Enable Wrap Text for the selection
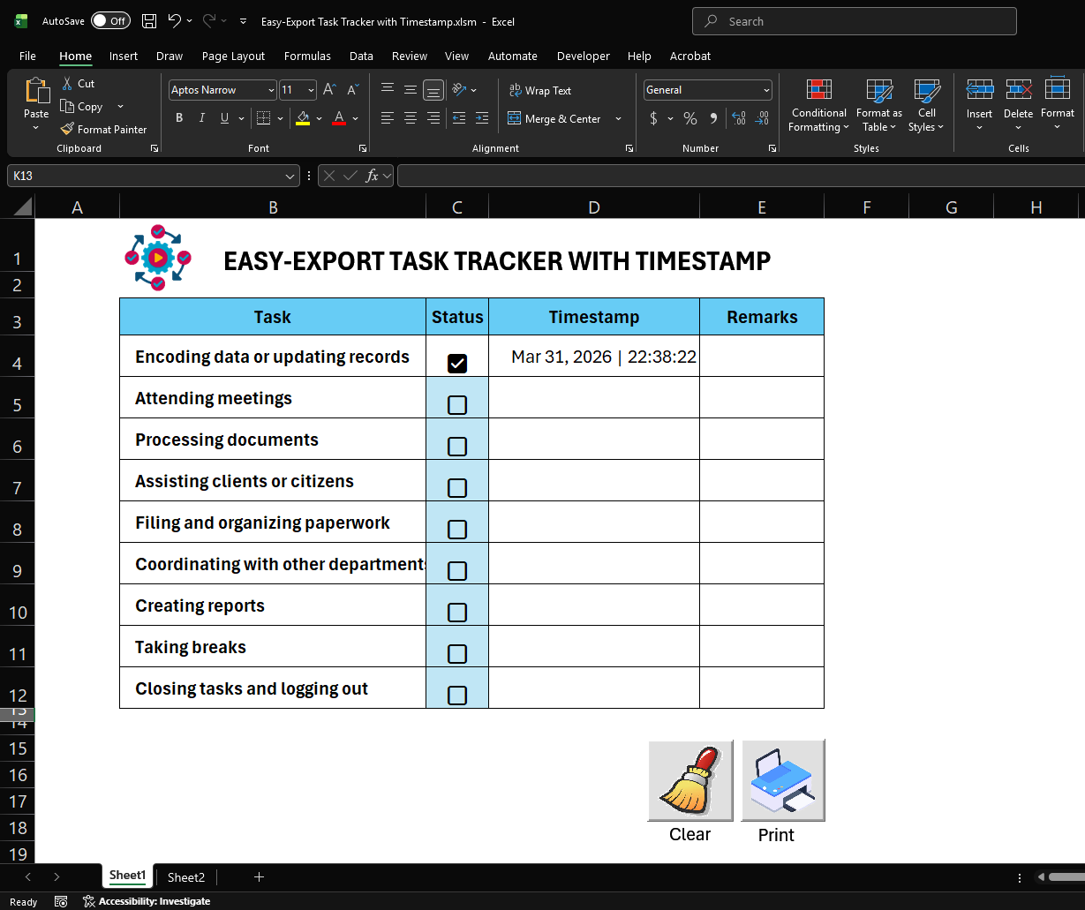The image size is (1085, 910). 539,90
